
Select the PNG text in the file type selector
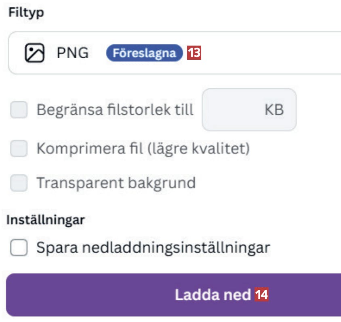(x=73, y=53)
